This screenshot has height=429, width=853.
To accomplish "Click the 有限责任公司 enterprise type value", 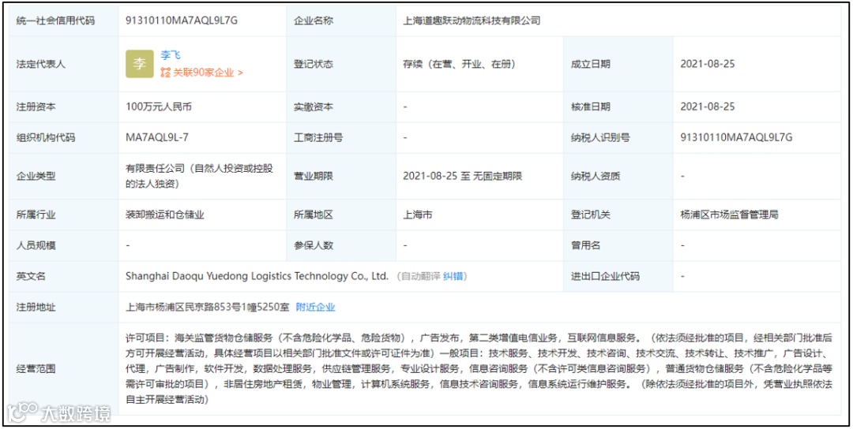I will tap(199, 177).
